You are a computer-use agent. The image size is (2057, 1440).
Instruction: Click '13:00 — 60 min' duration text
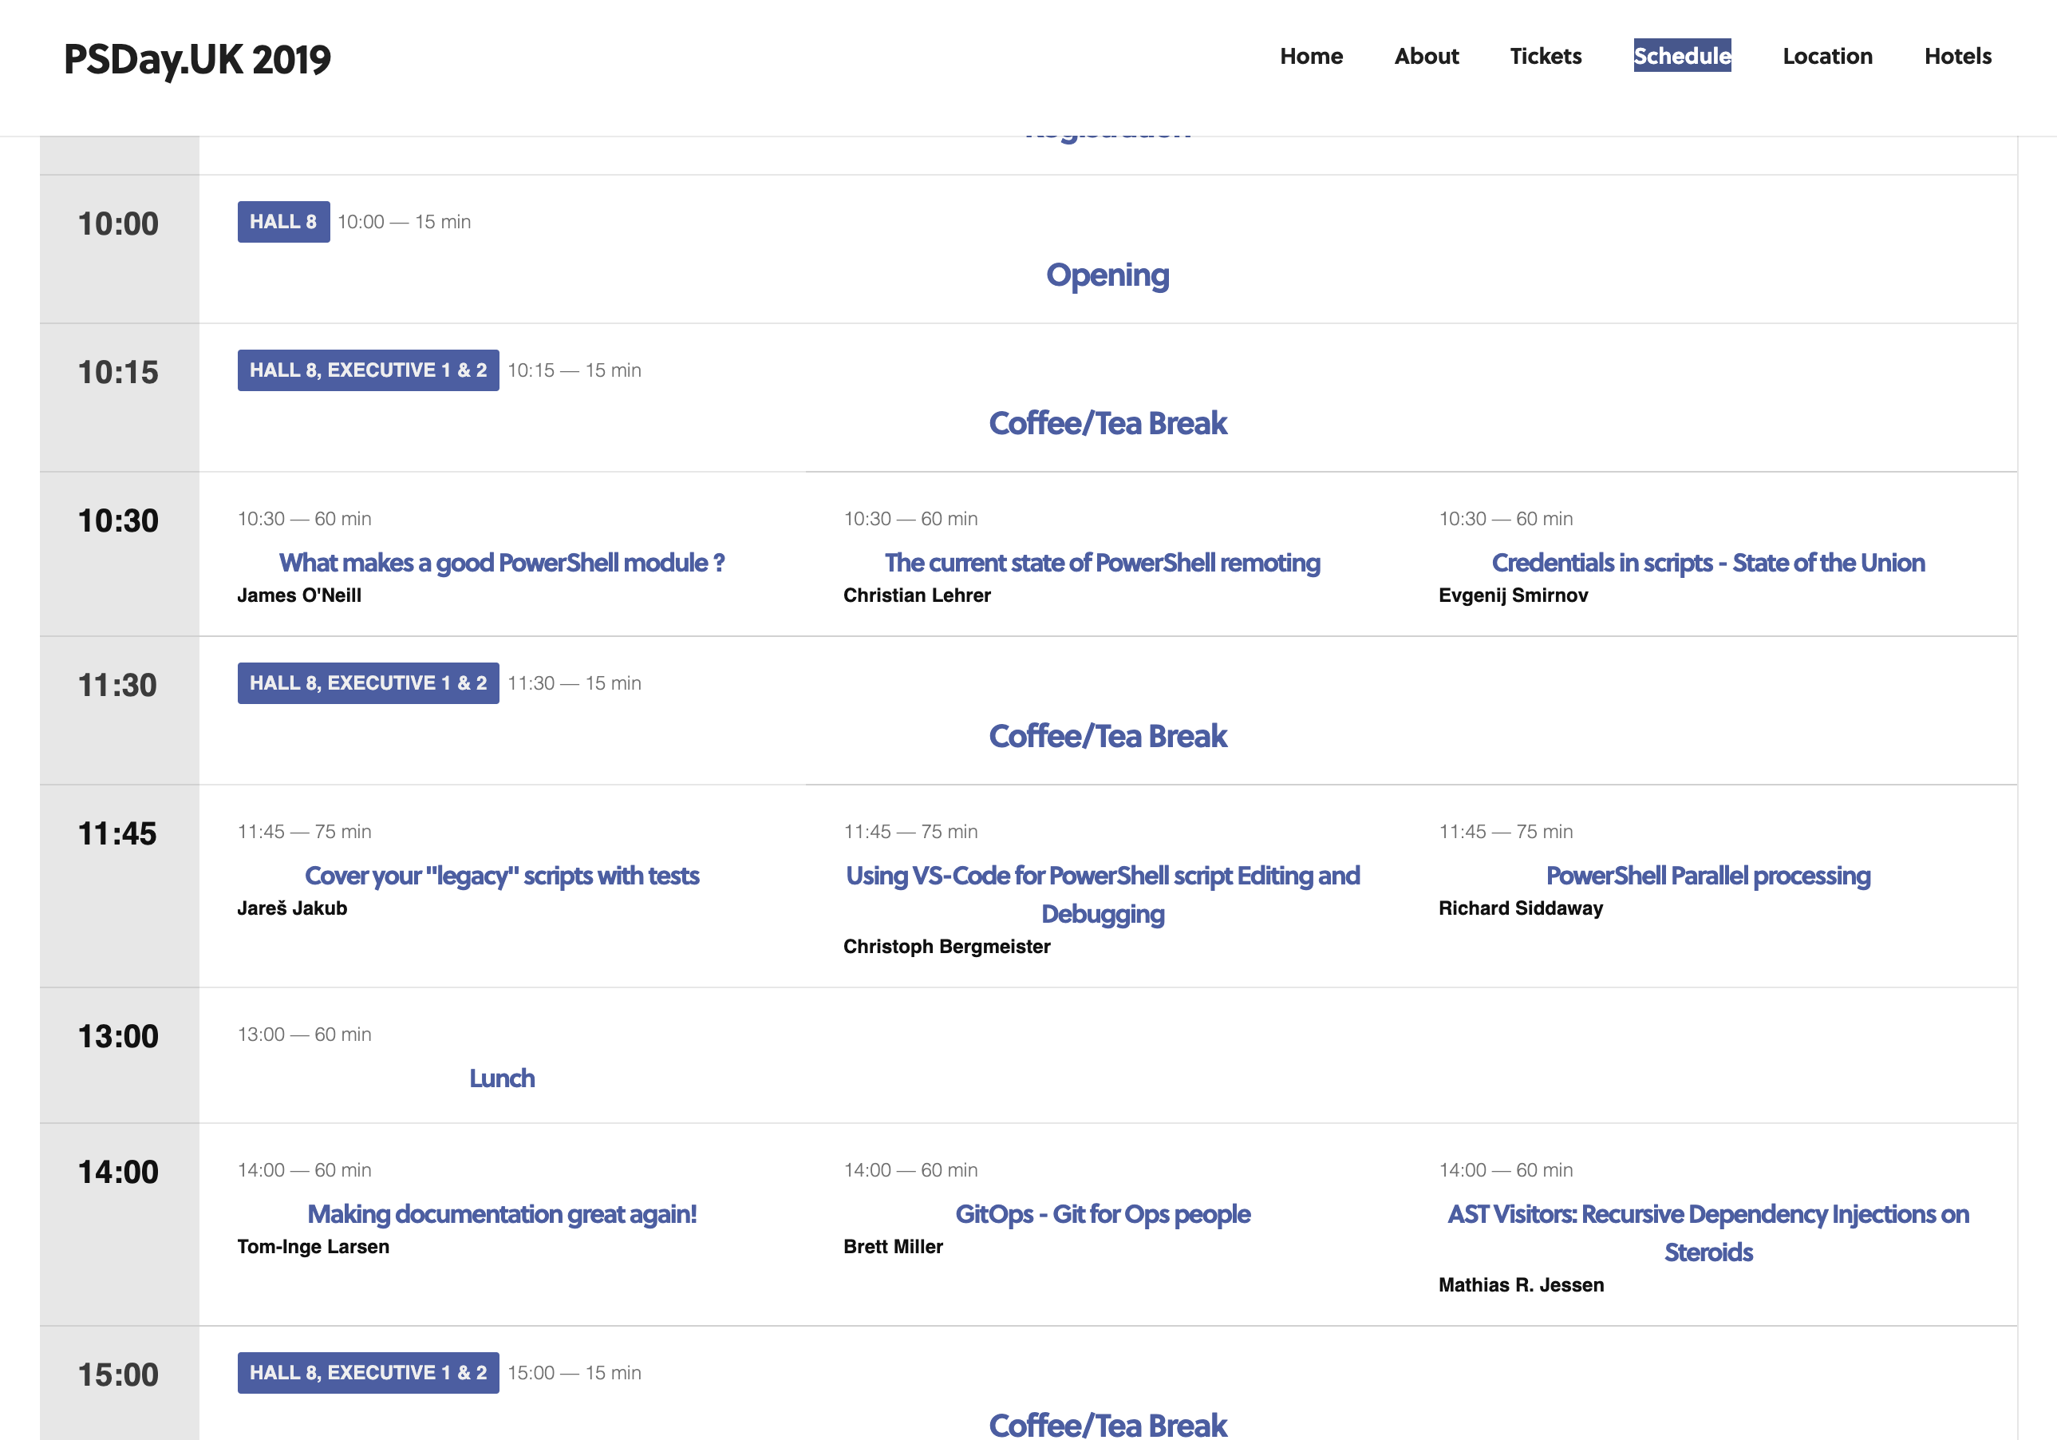coord(305,1034)
